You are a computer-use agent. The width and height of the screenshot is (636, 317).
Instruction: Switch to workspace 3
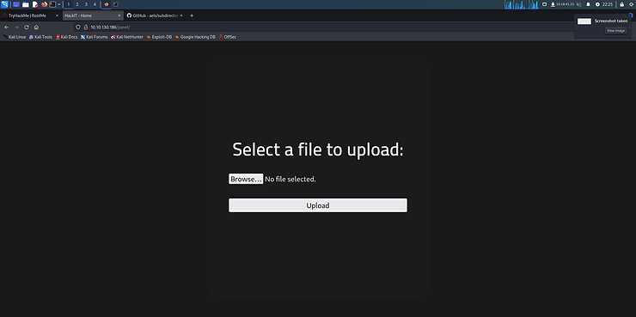point(86,4)
